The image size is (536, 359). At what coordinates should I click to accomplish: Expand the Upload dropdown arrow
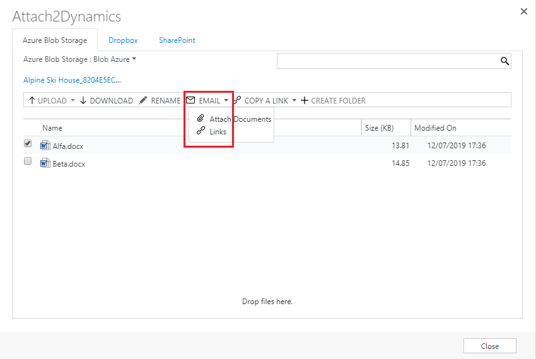(73, 100)
